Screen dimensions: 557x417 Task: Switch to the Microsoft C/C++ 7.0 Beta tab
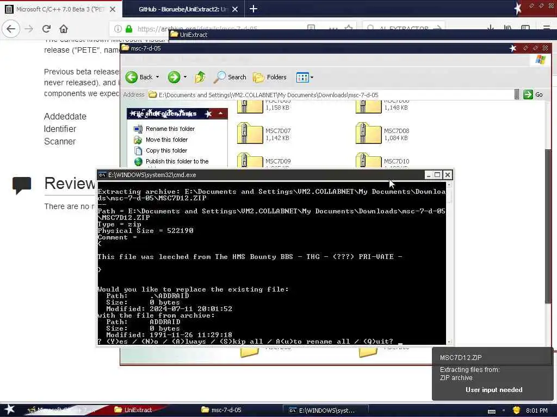point(61,9)
